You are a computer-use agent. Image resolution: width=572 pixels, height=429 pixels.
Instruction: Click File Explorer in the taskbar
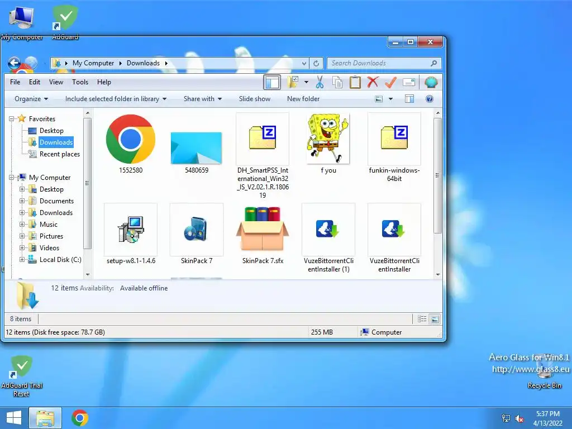[45, 418]
